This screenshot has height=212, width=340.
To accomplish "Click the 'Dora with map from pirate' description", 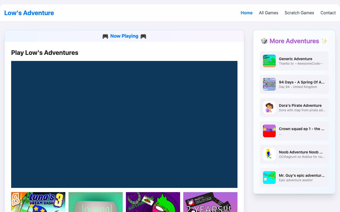I will [302, 110].
